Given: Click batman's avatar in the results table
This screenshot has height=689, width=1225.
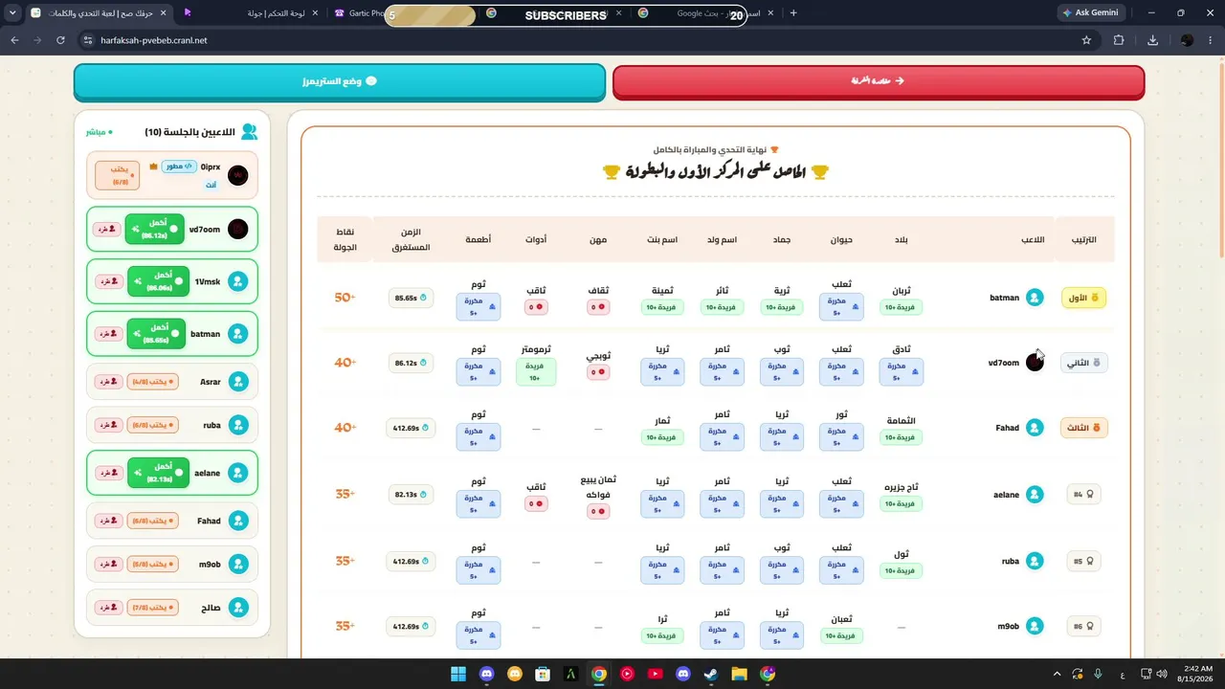Looking at the screenshot, I should pyautogui.click(x=1035, y=298).
